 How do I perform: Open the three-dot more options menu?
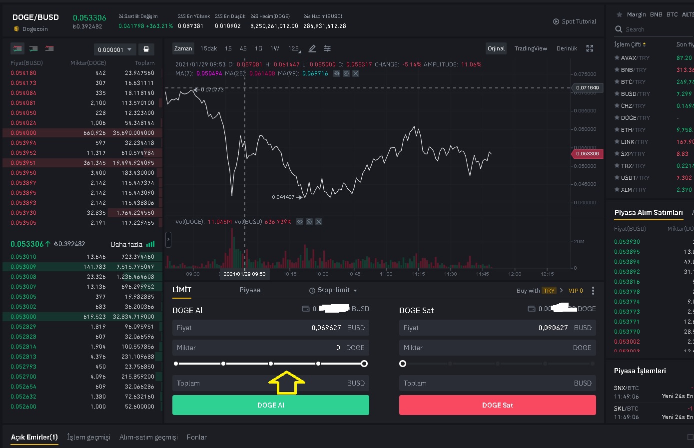click(x=593, y=291)
